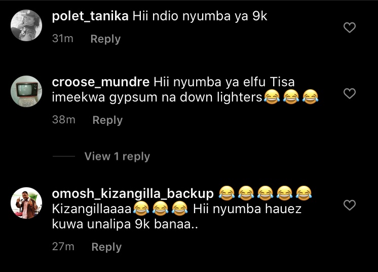Screen dimensions: 378x272
Task: Visit the polet_tanika username link
Action: 90,16
